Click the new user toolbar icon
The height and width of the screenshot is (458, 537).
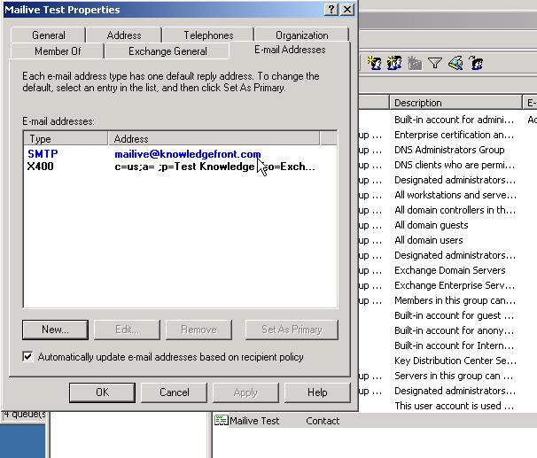[374, 63]
